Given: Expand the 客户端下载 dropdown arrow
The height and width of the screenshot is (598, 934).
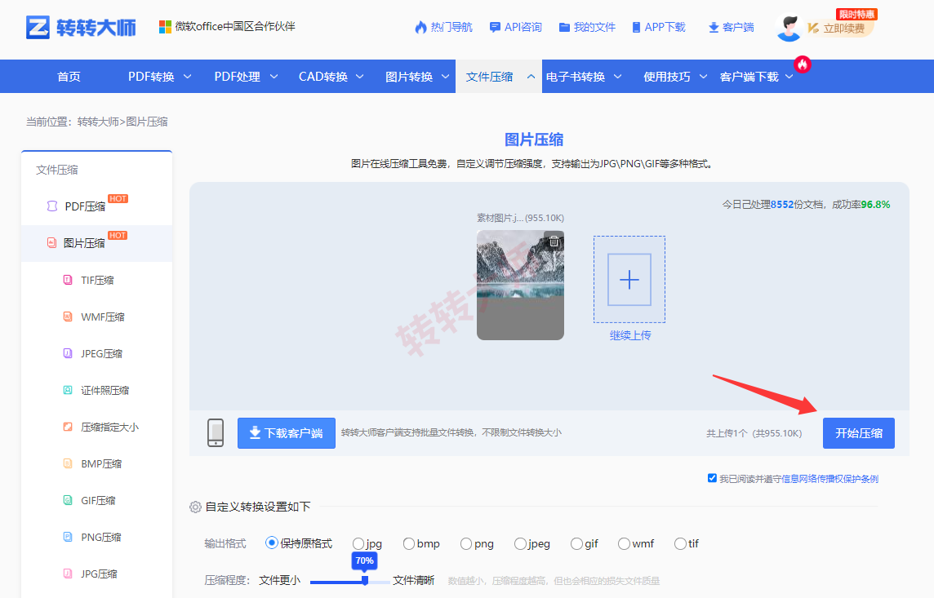Looking at the screenshot, I should [789, 76].
